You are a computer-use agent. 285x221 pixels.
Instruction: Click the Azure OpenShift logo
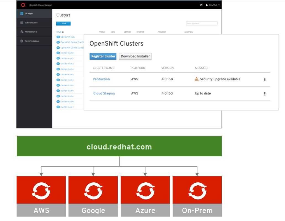(x=145, y=190)
